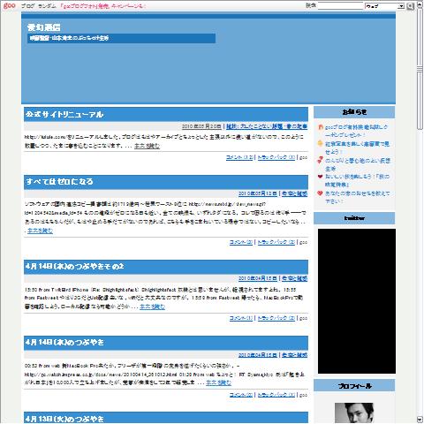
Task: Open the 公式サイトリニューアル post title
Action: (64, 114)
